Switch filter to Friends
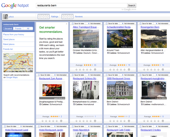170x137 pixels. coord(18,29)
